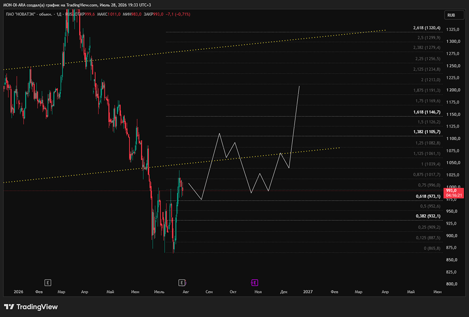Click the Ноя label on time axis

pyautogui.click(x=258, y=292)
